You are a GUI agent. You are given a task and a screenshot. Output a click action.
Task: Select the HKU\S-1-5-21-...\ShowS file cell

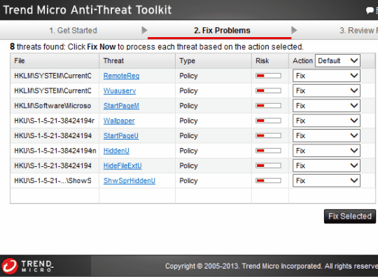pos(55,181)
